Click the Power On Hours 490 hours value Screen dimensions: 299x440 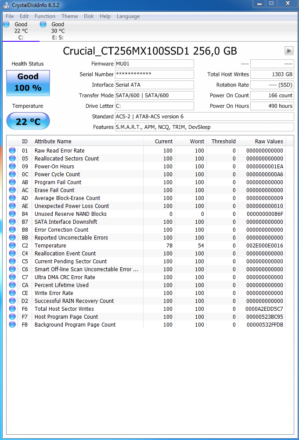click(x=272, y=106)
